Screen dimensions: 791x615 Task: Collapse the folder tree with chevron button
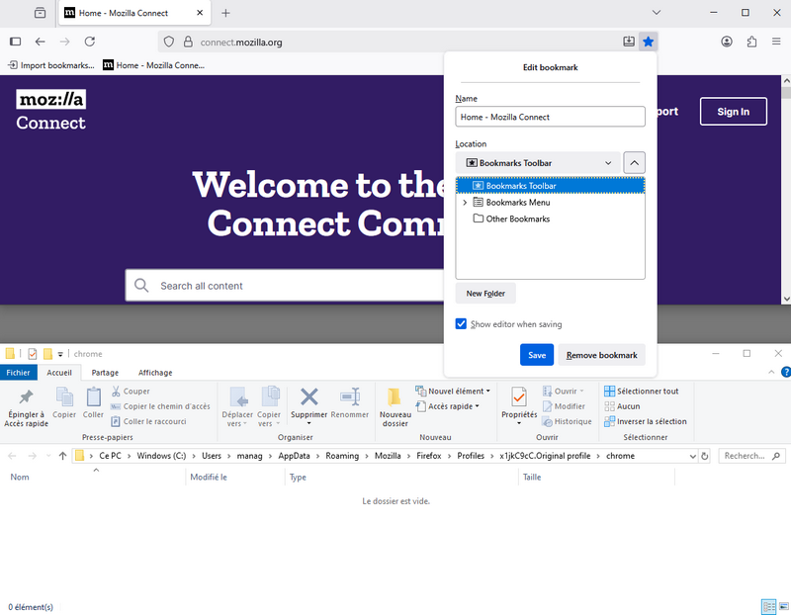coord(635,162)
